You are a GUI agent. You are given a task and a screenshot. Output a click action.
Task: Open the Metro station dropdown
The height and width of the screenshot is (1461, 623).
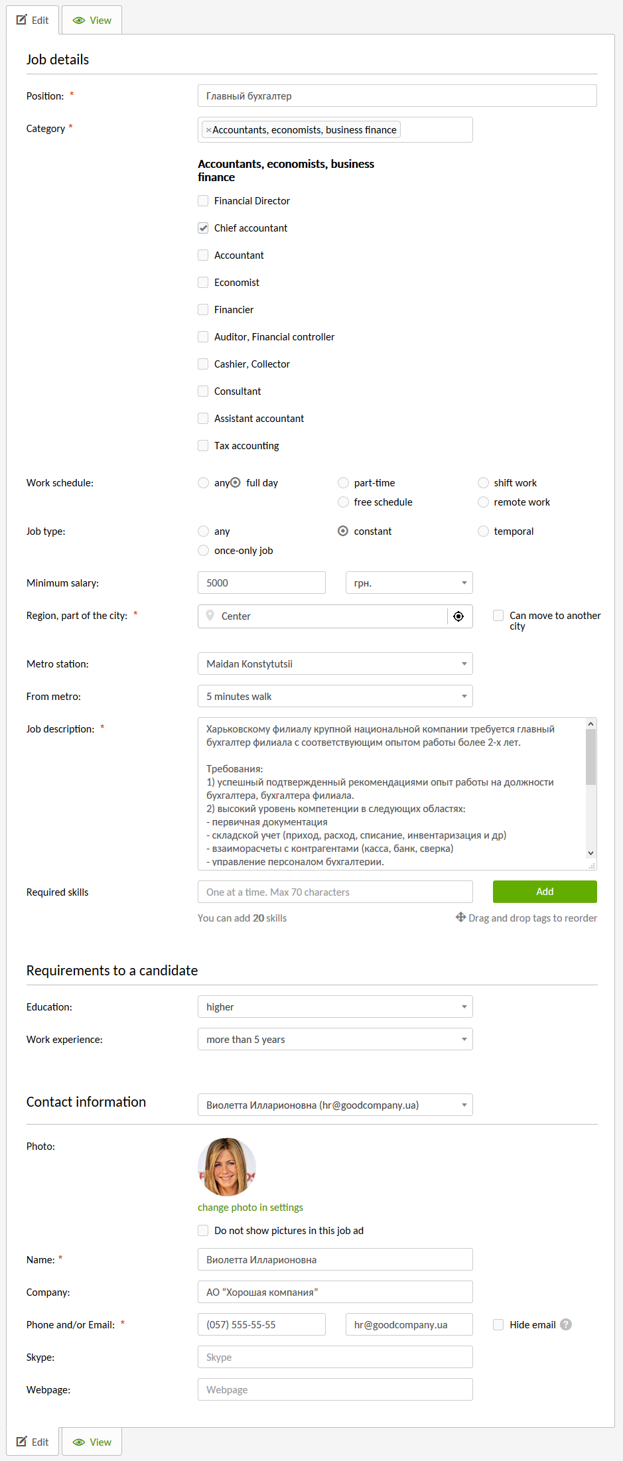335,663
